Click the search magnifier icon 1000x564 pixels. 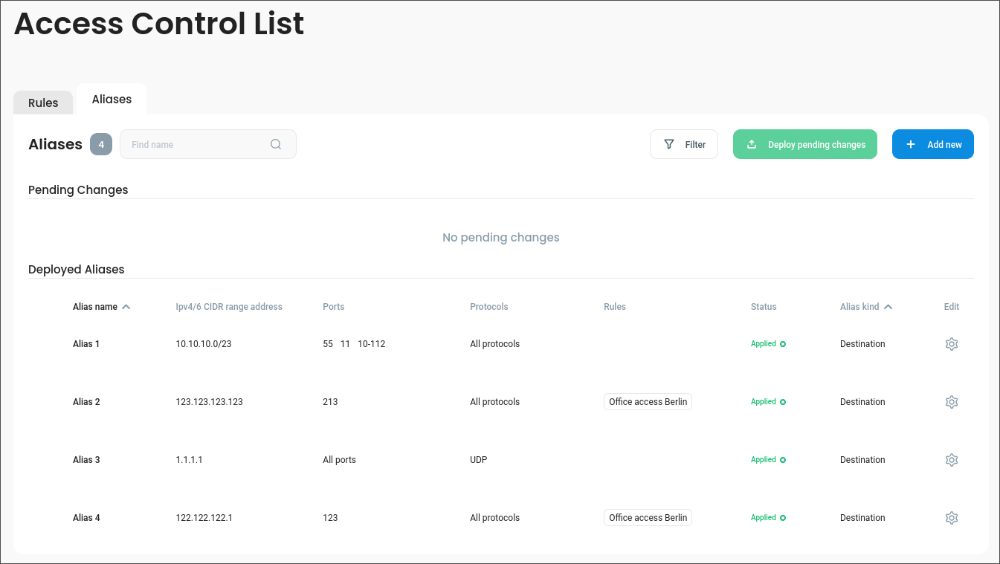point(276,144)
